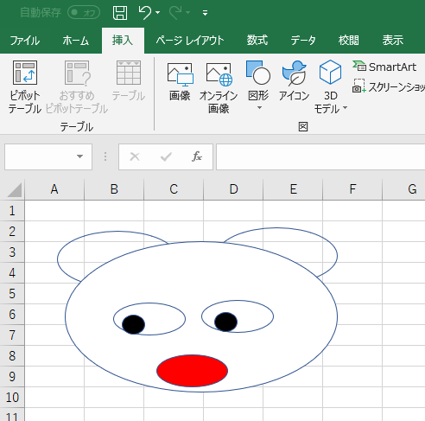Expand the 3D モデル dropdown arrow
The width and height of the screenshot is (425, 421).
click(x=345, y=108)
